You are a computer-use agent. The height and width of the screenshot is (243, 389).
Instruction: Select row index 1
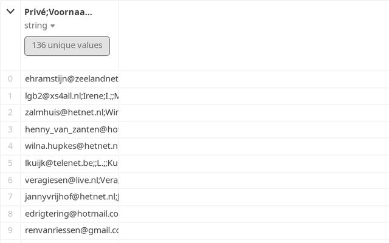(10, 95)
